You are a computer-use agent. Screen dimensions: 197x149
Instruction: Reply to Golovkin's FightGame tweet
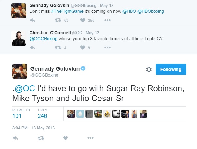(32, 21)
